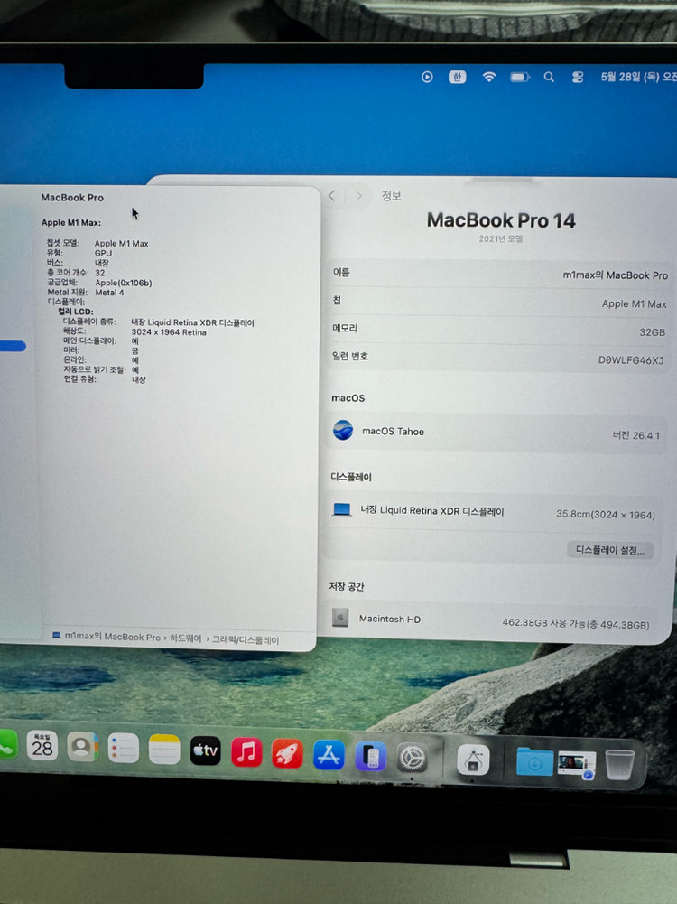Open Music from the Dock

tap(246, 751)
